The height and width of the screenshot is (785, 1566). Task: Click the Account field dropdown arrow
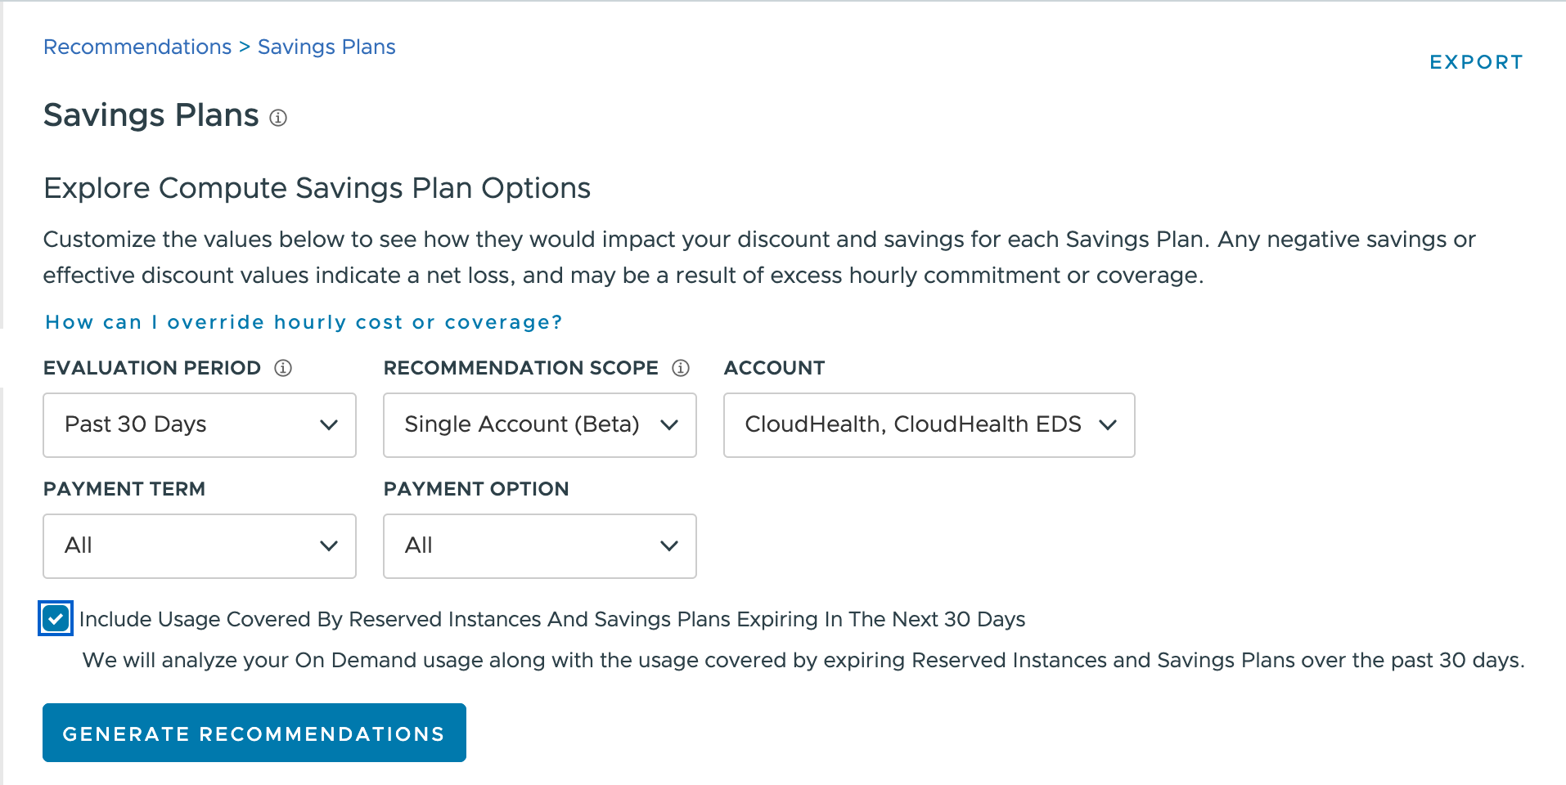click(x=1109, y=424)
